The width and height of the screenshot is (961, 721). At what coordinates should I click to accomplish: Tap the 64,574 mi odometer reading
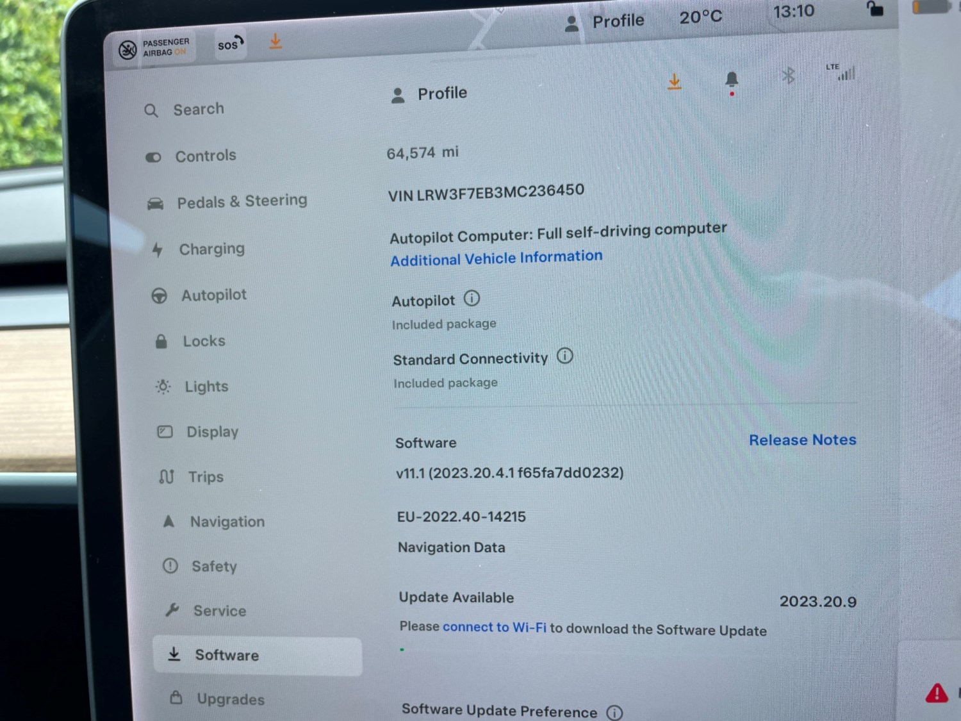[423, 153]
